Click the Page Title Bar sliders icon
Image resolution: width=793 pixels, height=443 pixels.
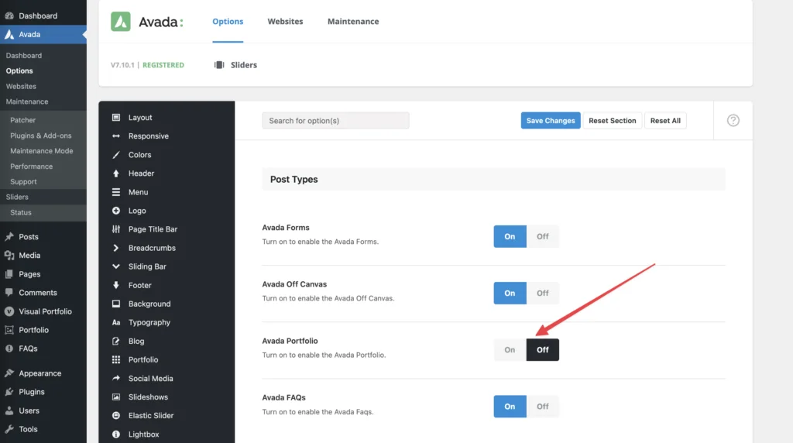(x=116, y=229)
